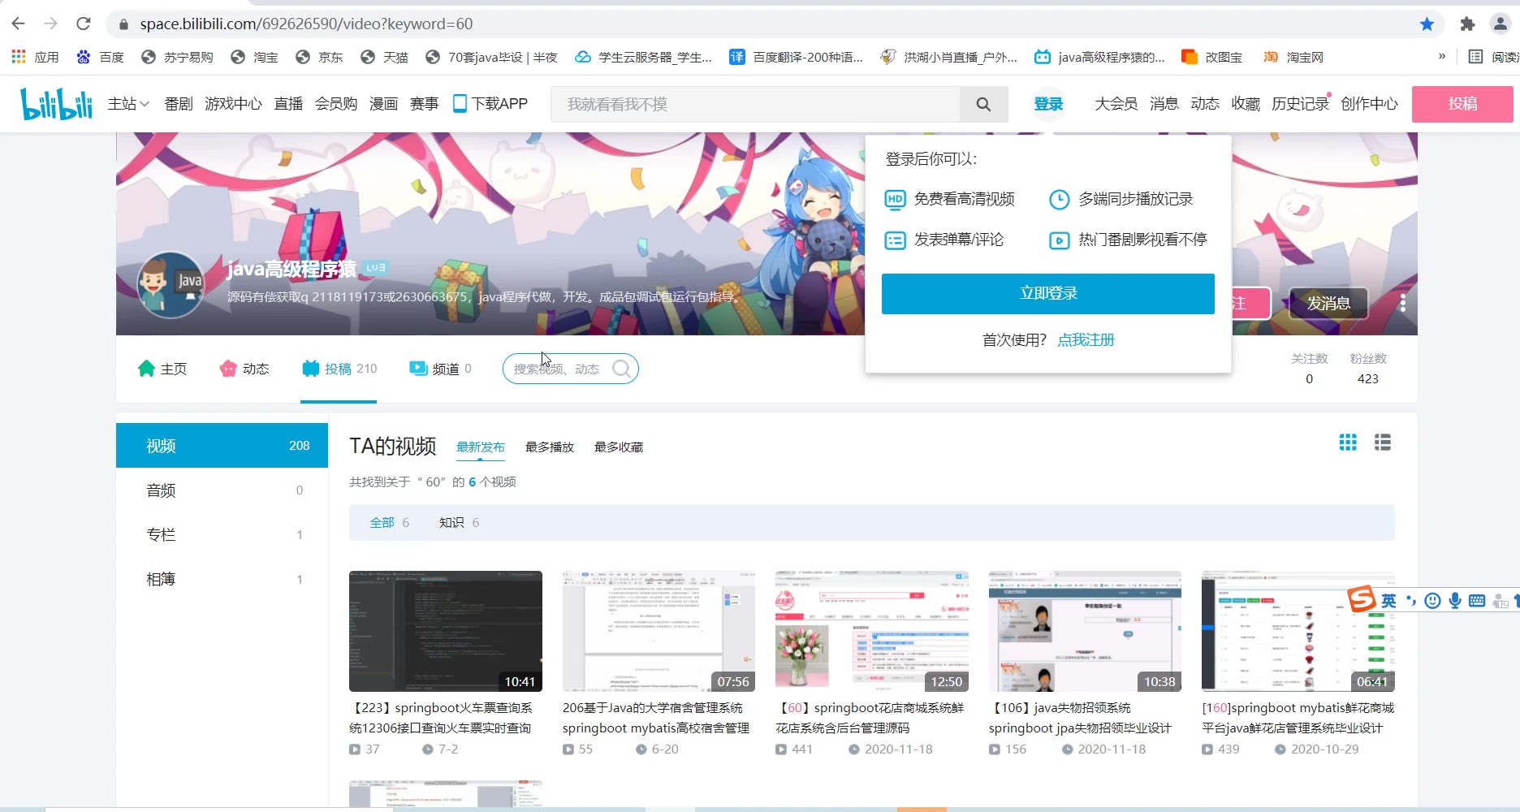Image resolution: width=1520 pixels, height=812 pixels.
Task: Open 【223】springboot火车票查询 video thumbnail
Action: [x=446, y=631]
